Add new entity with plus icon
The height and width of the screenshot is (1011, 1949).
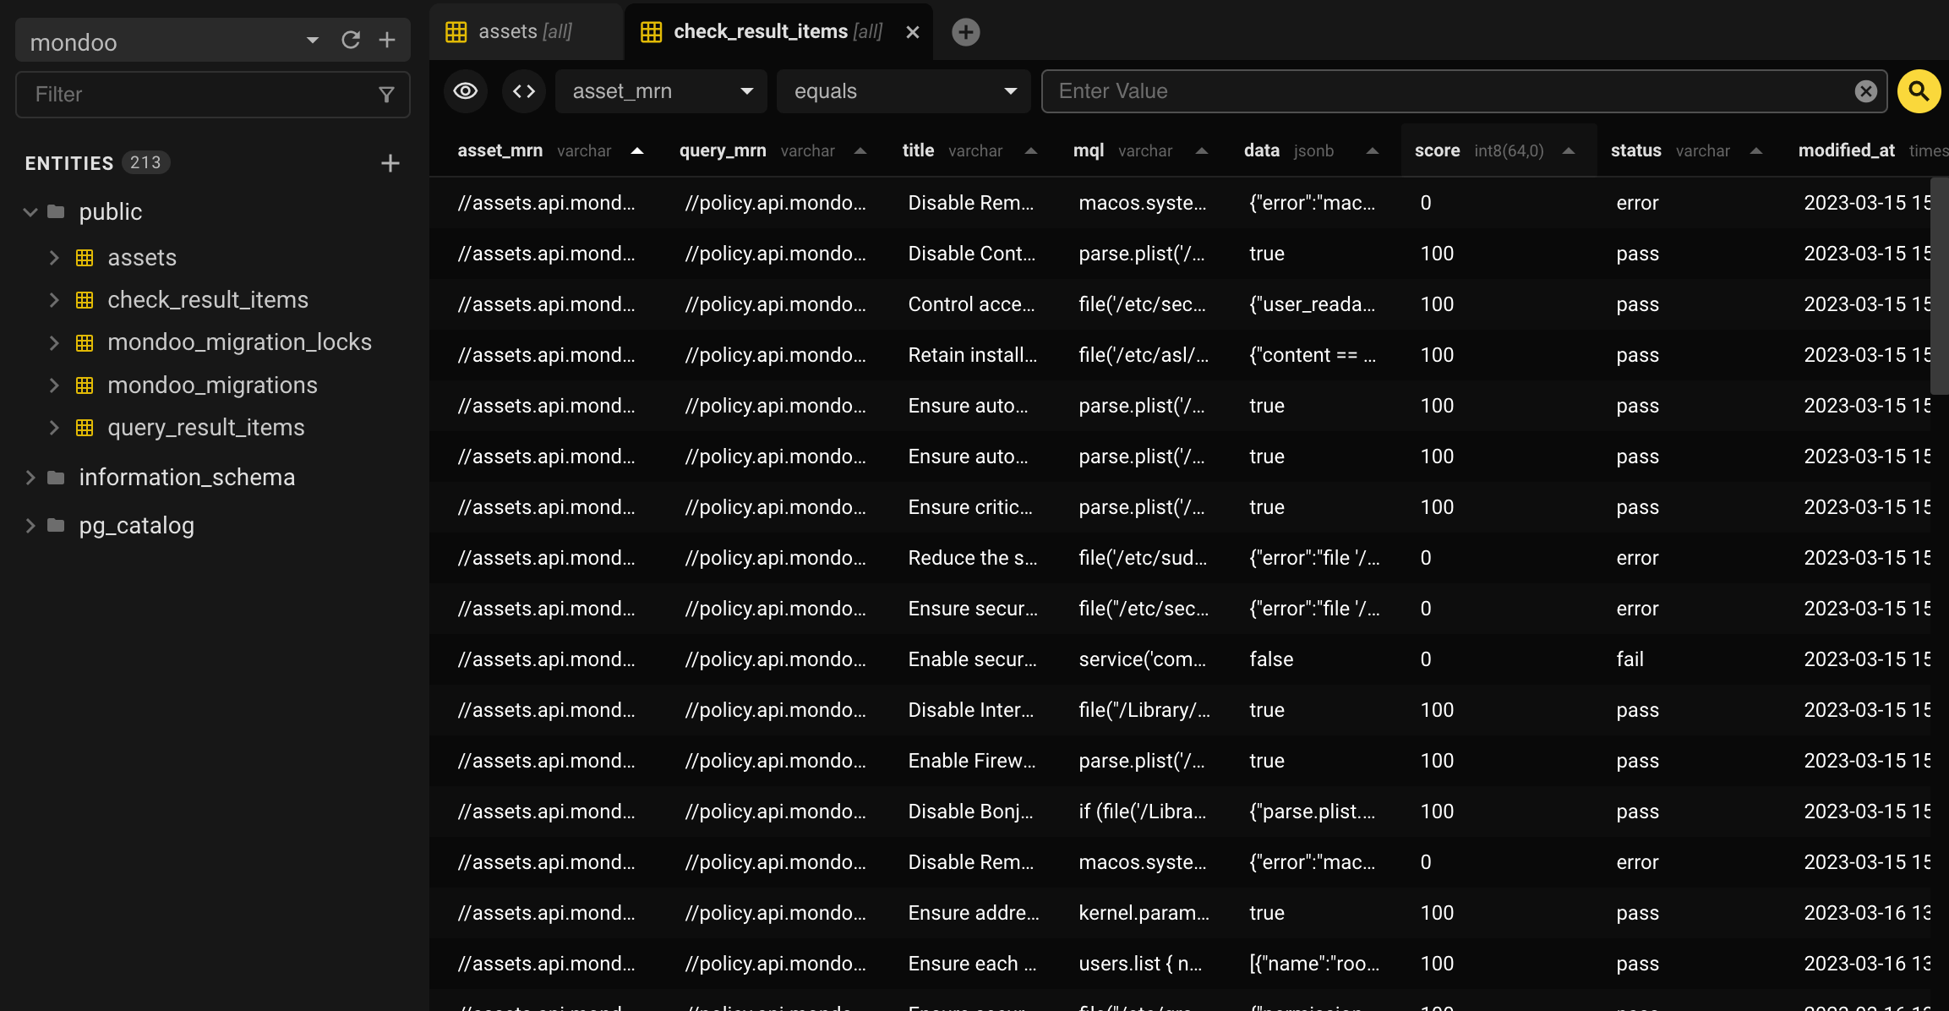pyautogui.click(x=390, y=163)
